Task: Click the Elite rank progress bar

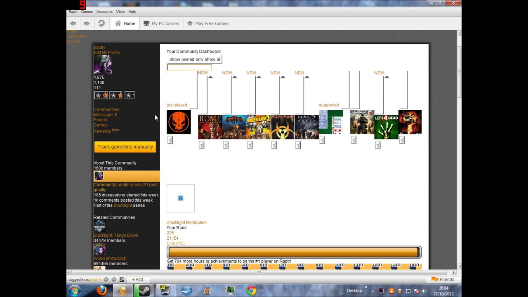Action: (294, 252)
